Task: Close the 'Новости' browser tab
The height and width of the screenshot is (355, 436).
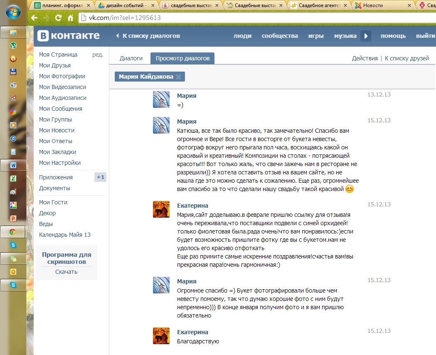Action: pyautogui.click(x=409, y=5)
